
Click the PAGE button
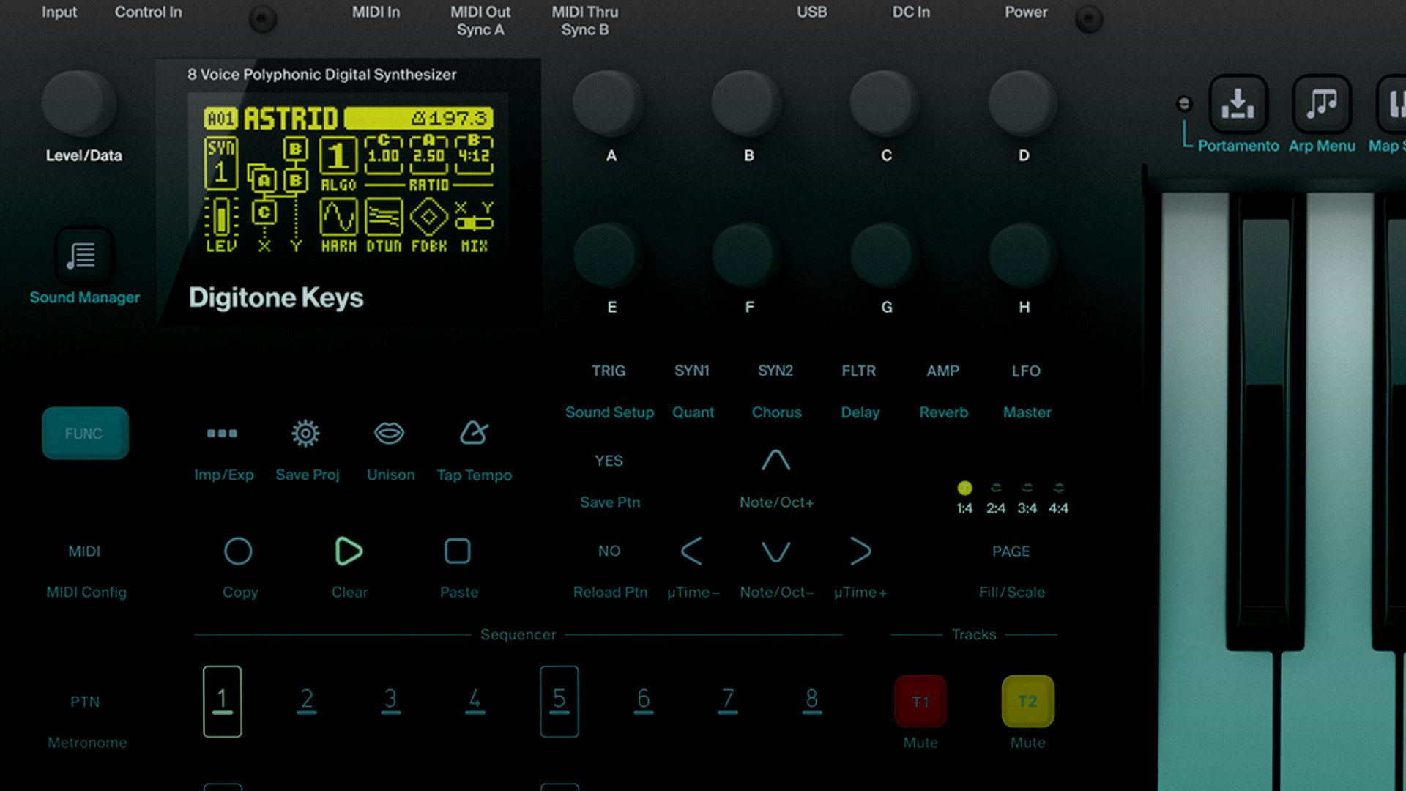1011,552
